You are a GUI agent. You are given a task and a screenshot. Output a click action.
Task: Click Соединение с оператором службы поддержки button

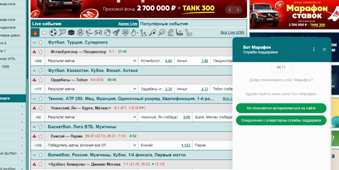coord(281,120)
